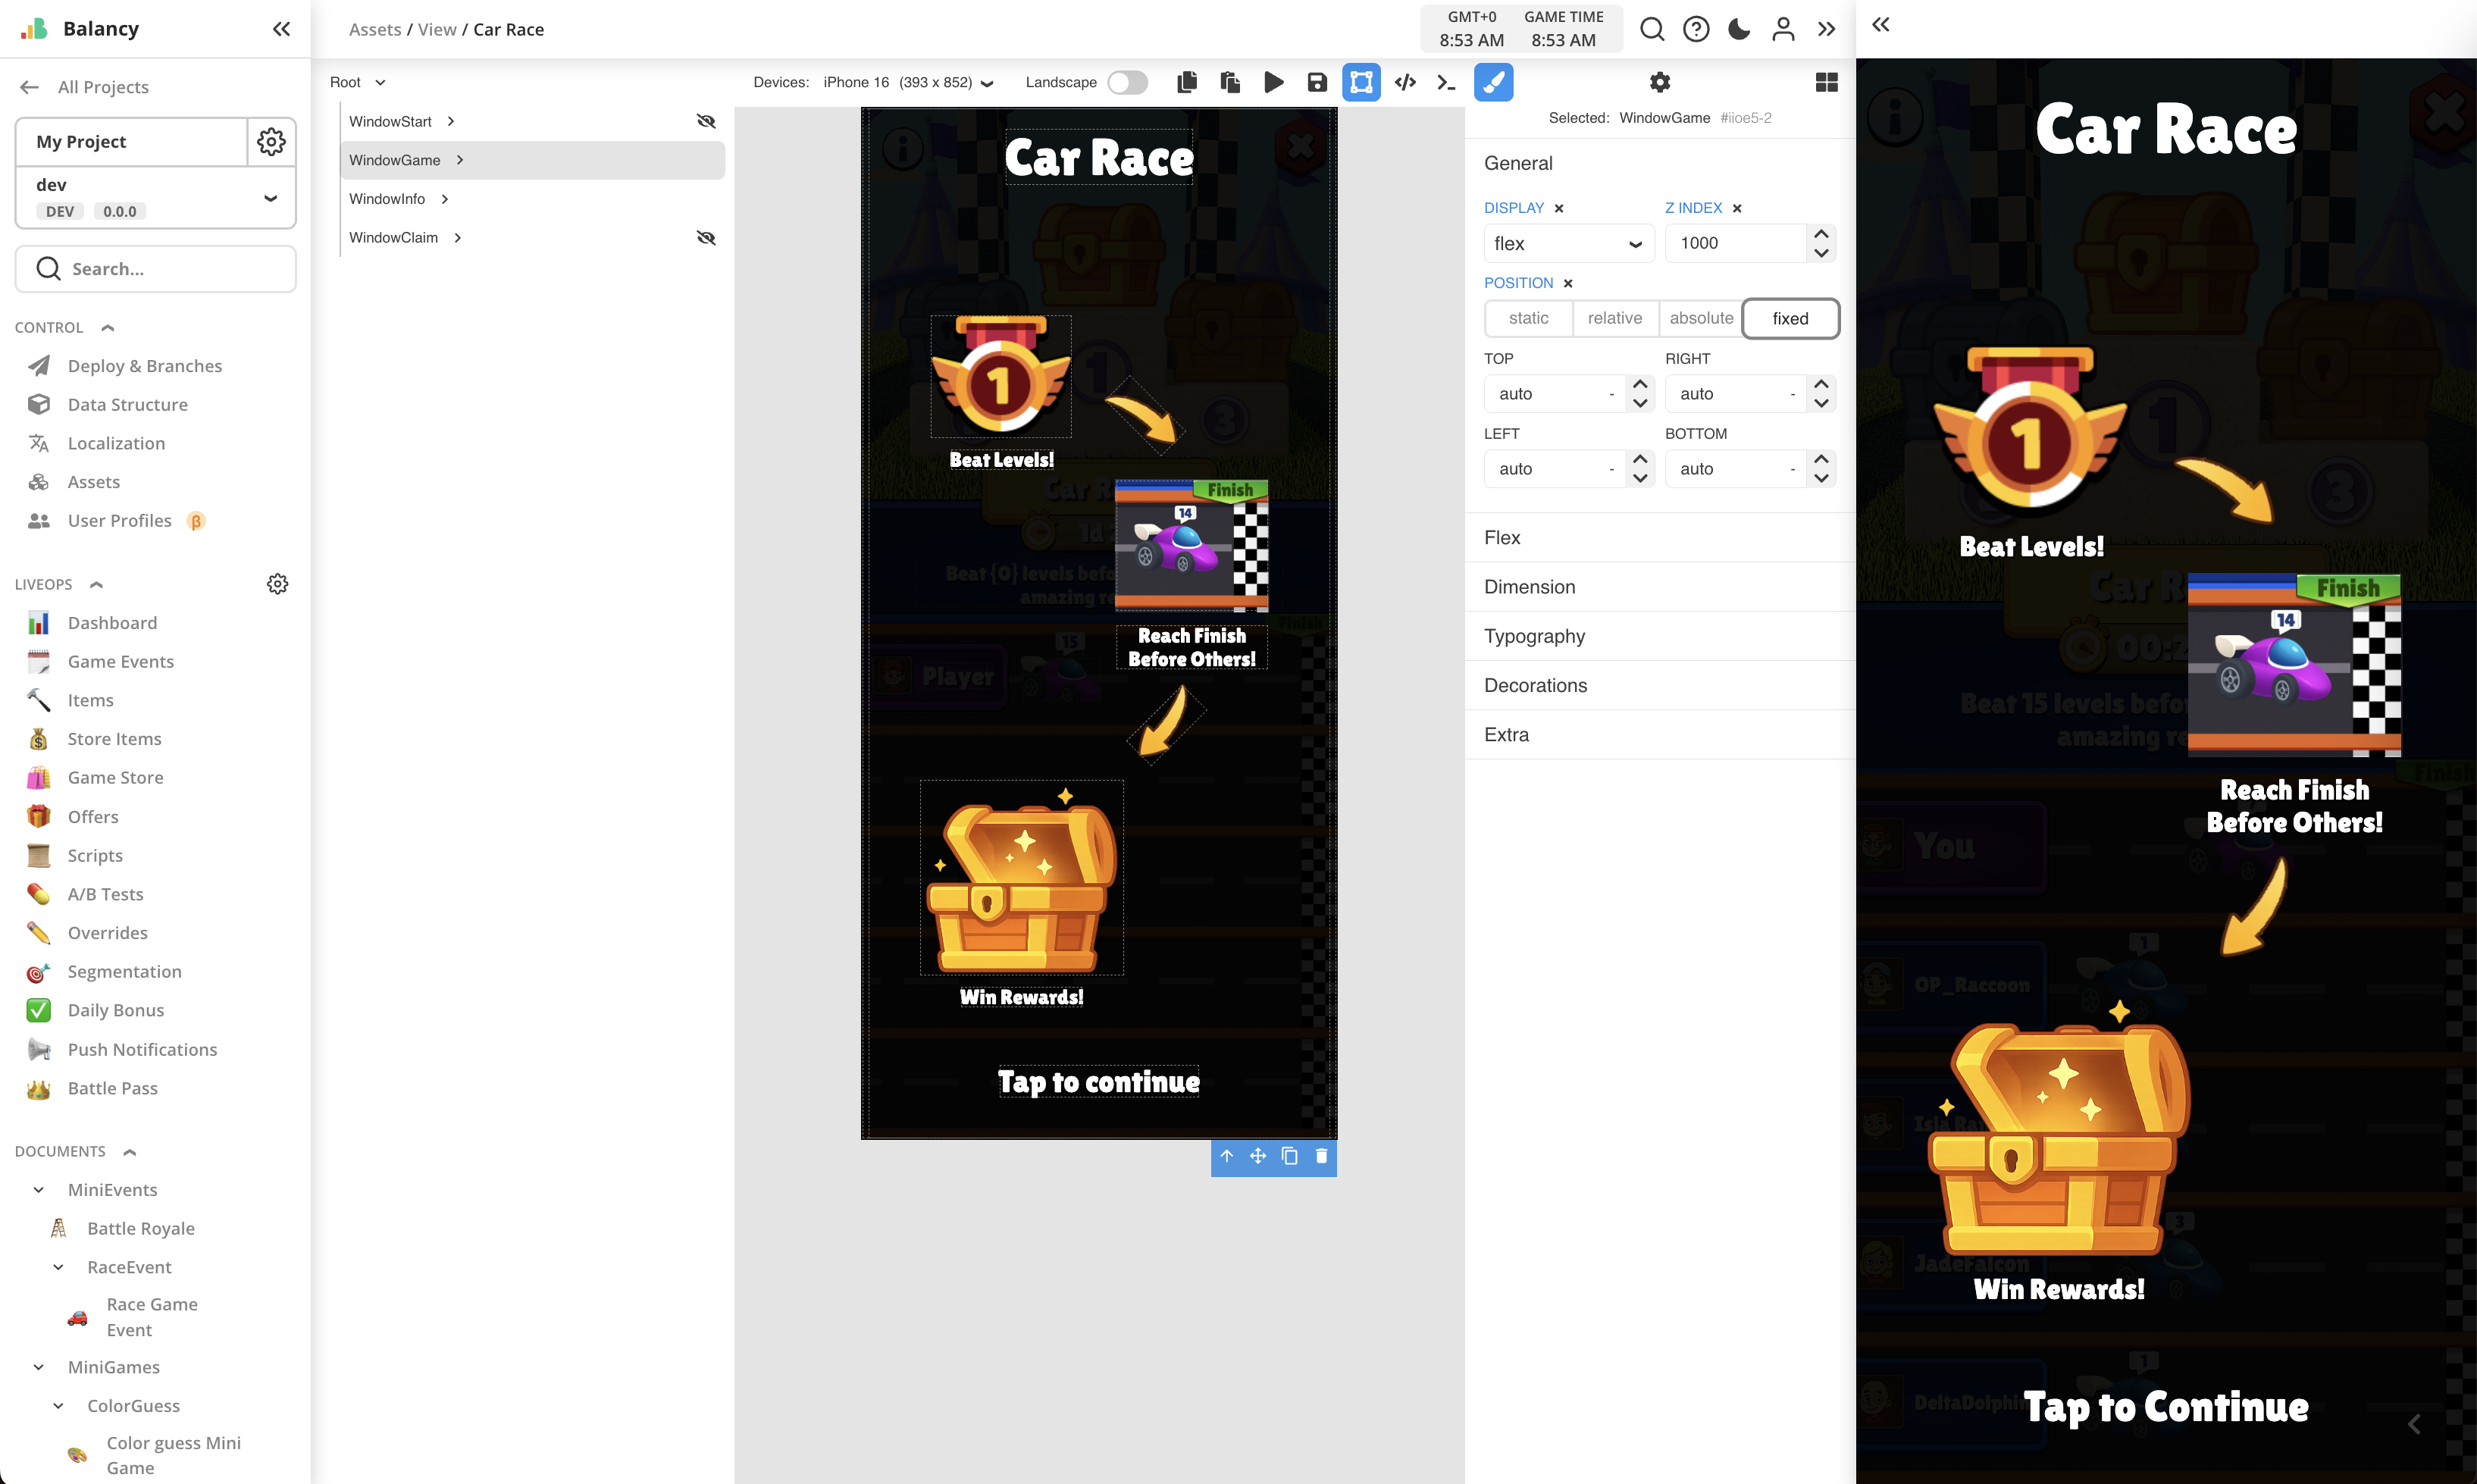Expand the Root breadcrumb dropdown
This screenshot has height=1484, width=2477.
(x=381, y=82)
